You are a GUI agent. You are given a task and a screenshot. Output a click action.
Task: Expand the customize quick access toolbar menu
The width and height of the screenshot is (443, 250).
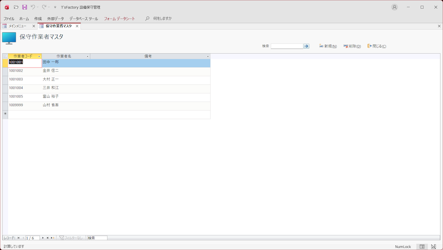(x=55, y=7)
